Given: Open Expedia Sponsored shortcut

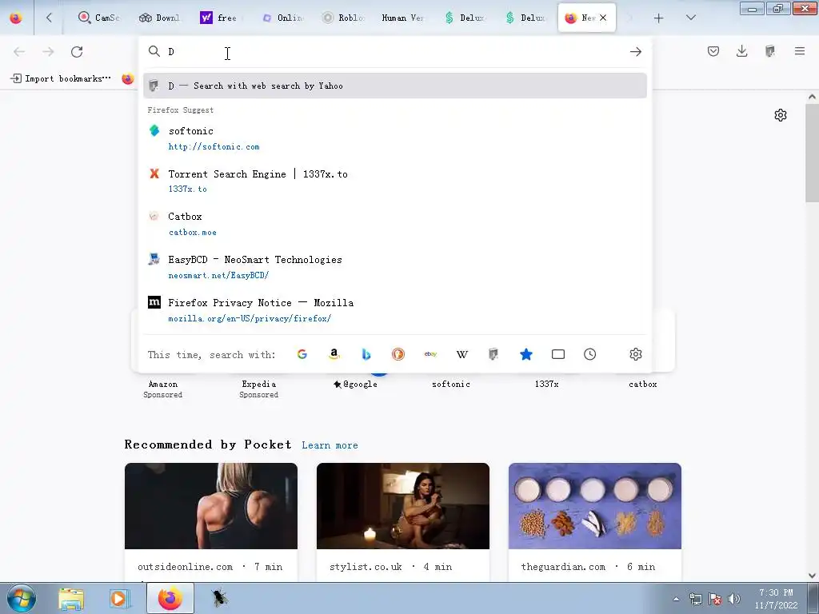Looking at the screenshot, I should tap(258, 389).
